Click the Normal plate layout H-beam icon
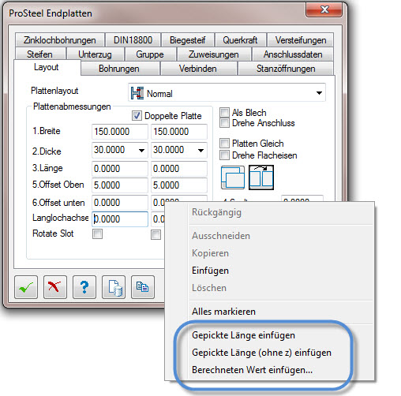The height and width of the screenshot is (396, 401). click(137, 93)
